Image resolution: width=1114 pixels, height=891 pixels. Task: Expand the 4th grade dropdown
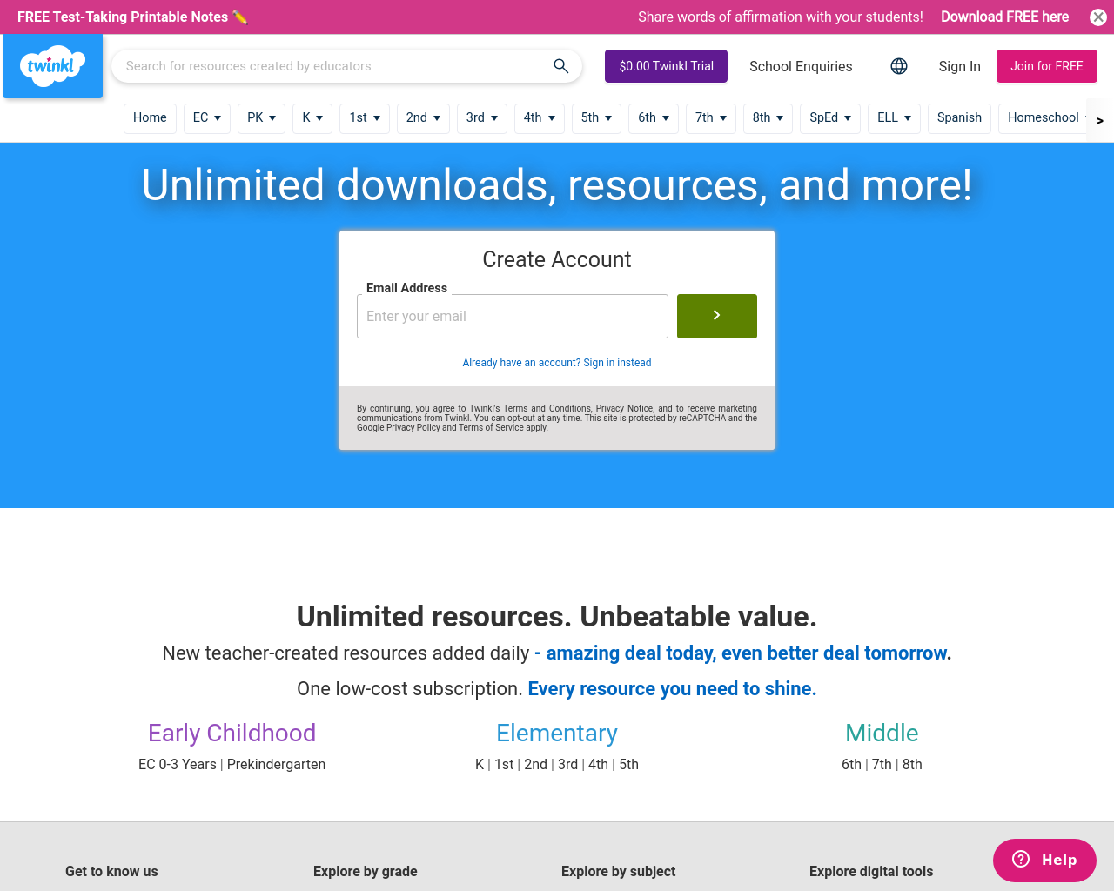click(540, 117)
